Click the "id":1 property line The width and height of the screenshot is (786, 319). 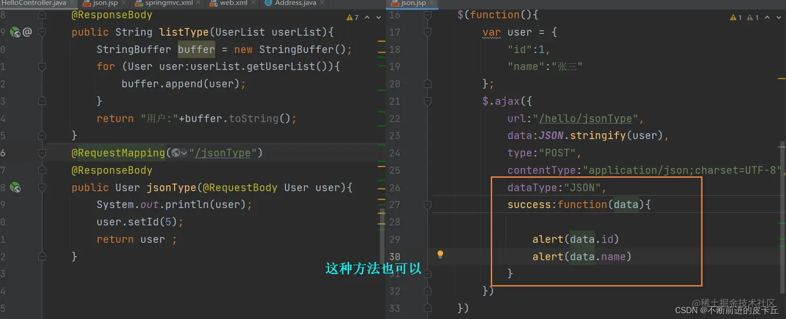[529, 49]
